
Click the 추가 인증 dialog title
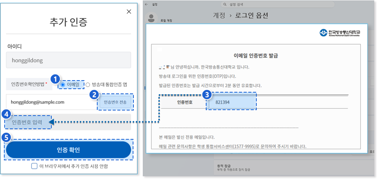click(68, 22)
